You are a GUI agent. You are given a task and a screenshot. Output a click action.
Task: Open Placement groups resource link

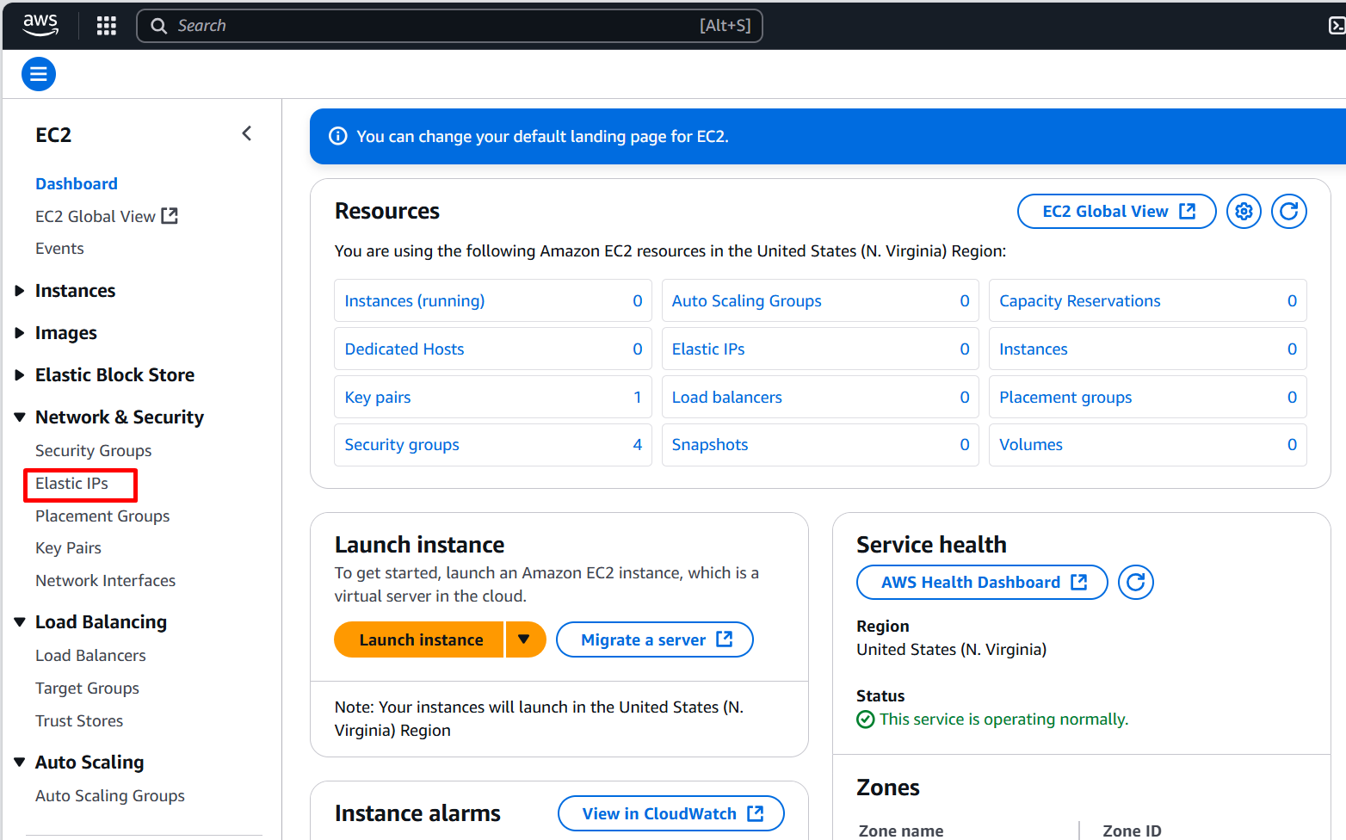coord(1065,397)
